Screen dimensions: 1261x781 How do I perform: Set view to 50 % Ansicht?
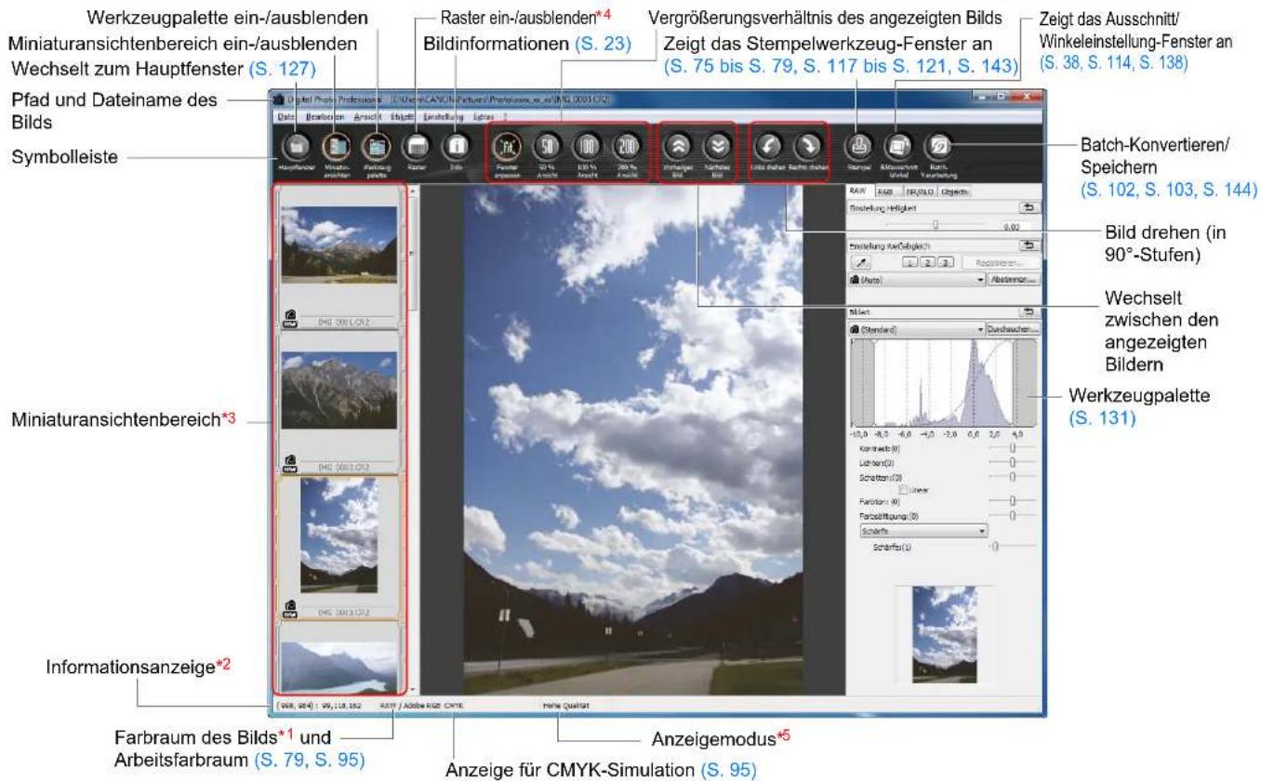(547, 146)
